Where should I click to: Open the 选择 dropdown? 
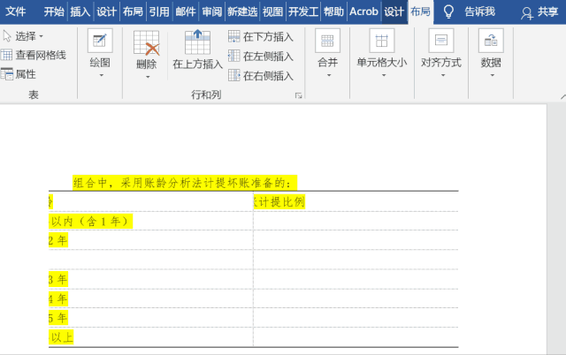tap(24, 36)
